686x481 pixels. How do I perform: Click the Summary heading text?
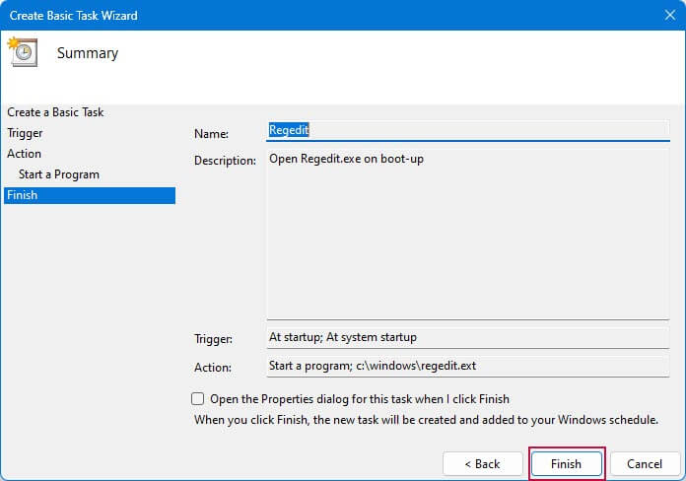point(88,53)
